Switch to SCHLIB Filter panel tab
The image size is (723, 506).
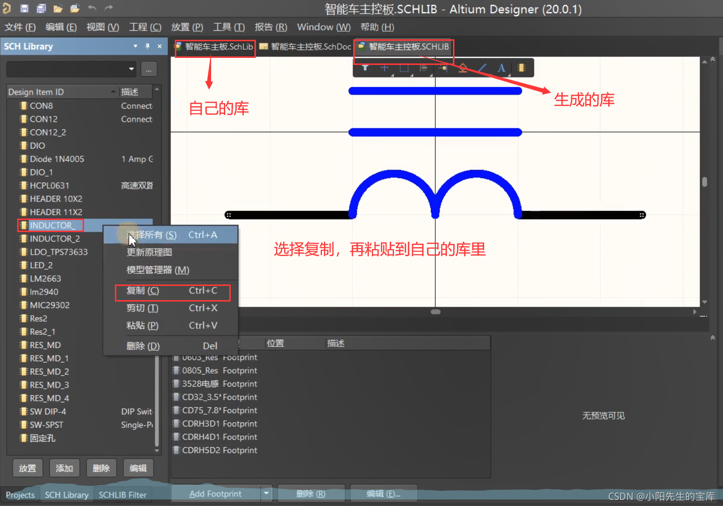(122, 495)
